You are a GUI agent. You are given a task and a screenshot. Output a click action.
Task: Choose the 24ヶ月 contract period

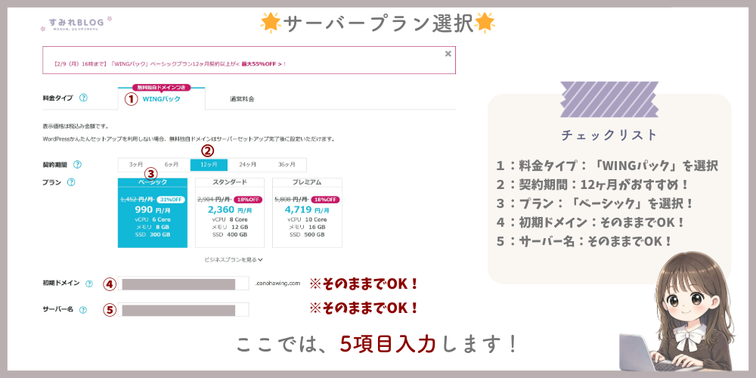(x=247, y=164)
